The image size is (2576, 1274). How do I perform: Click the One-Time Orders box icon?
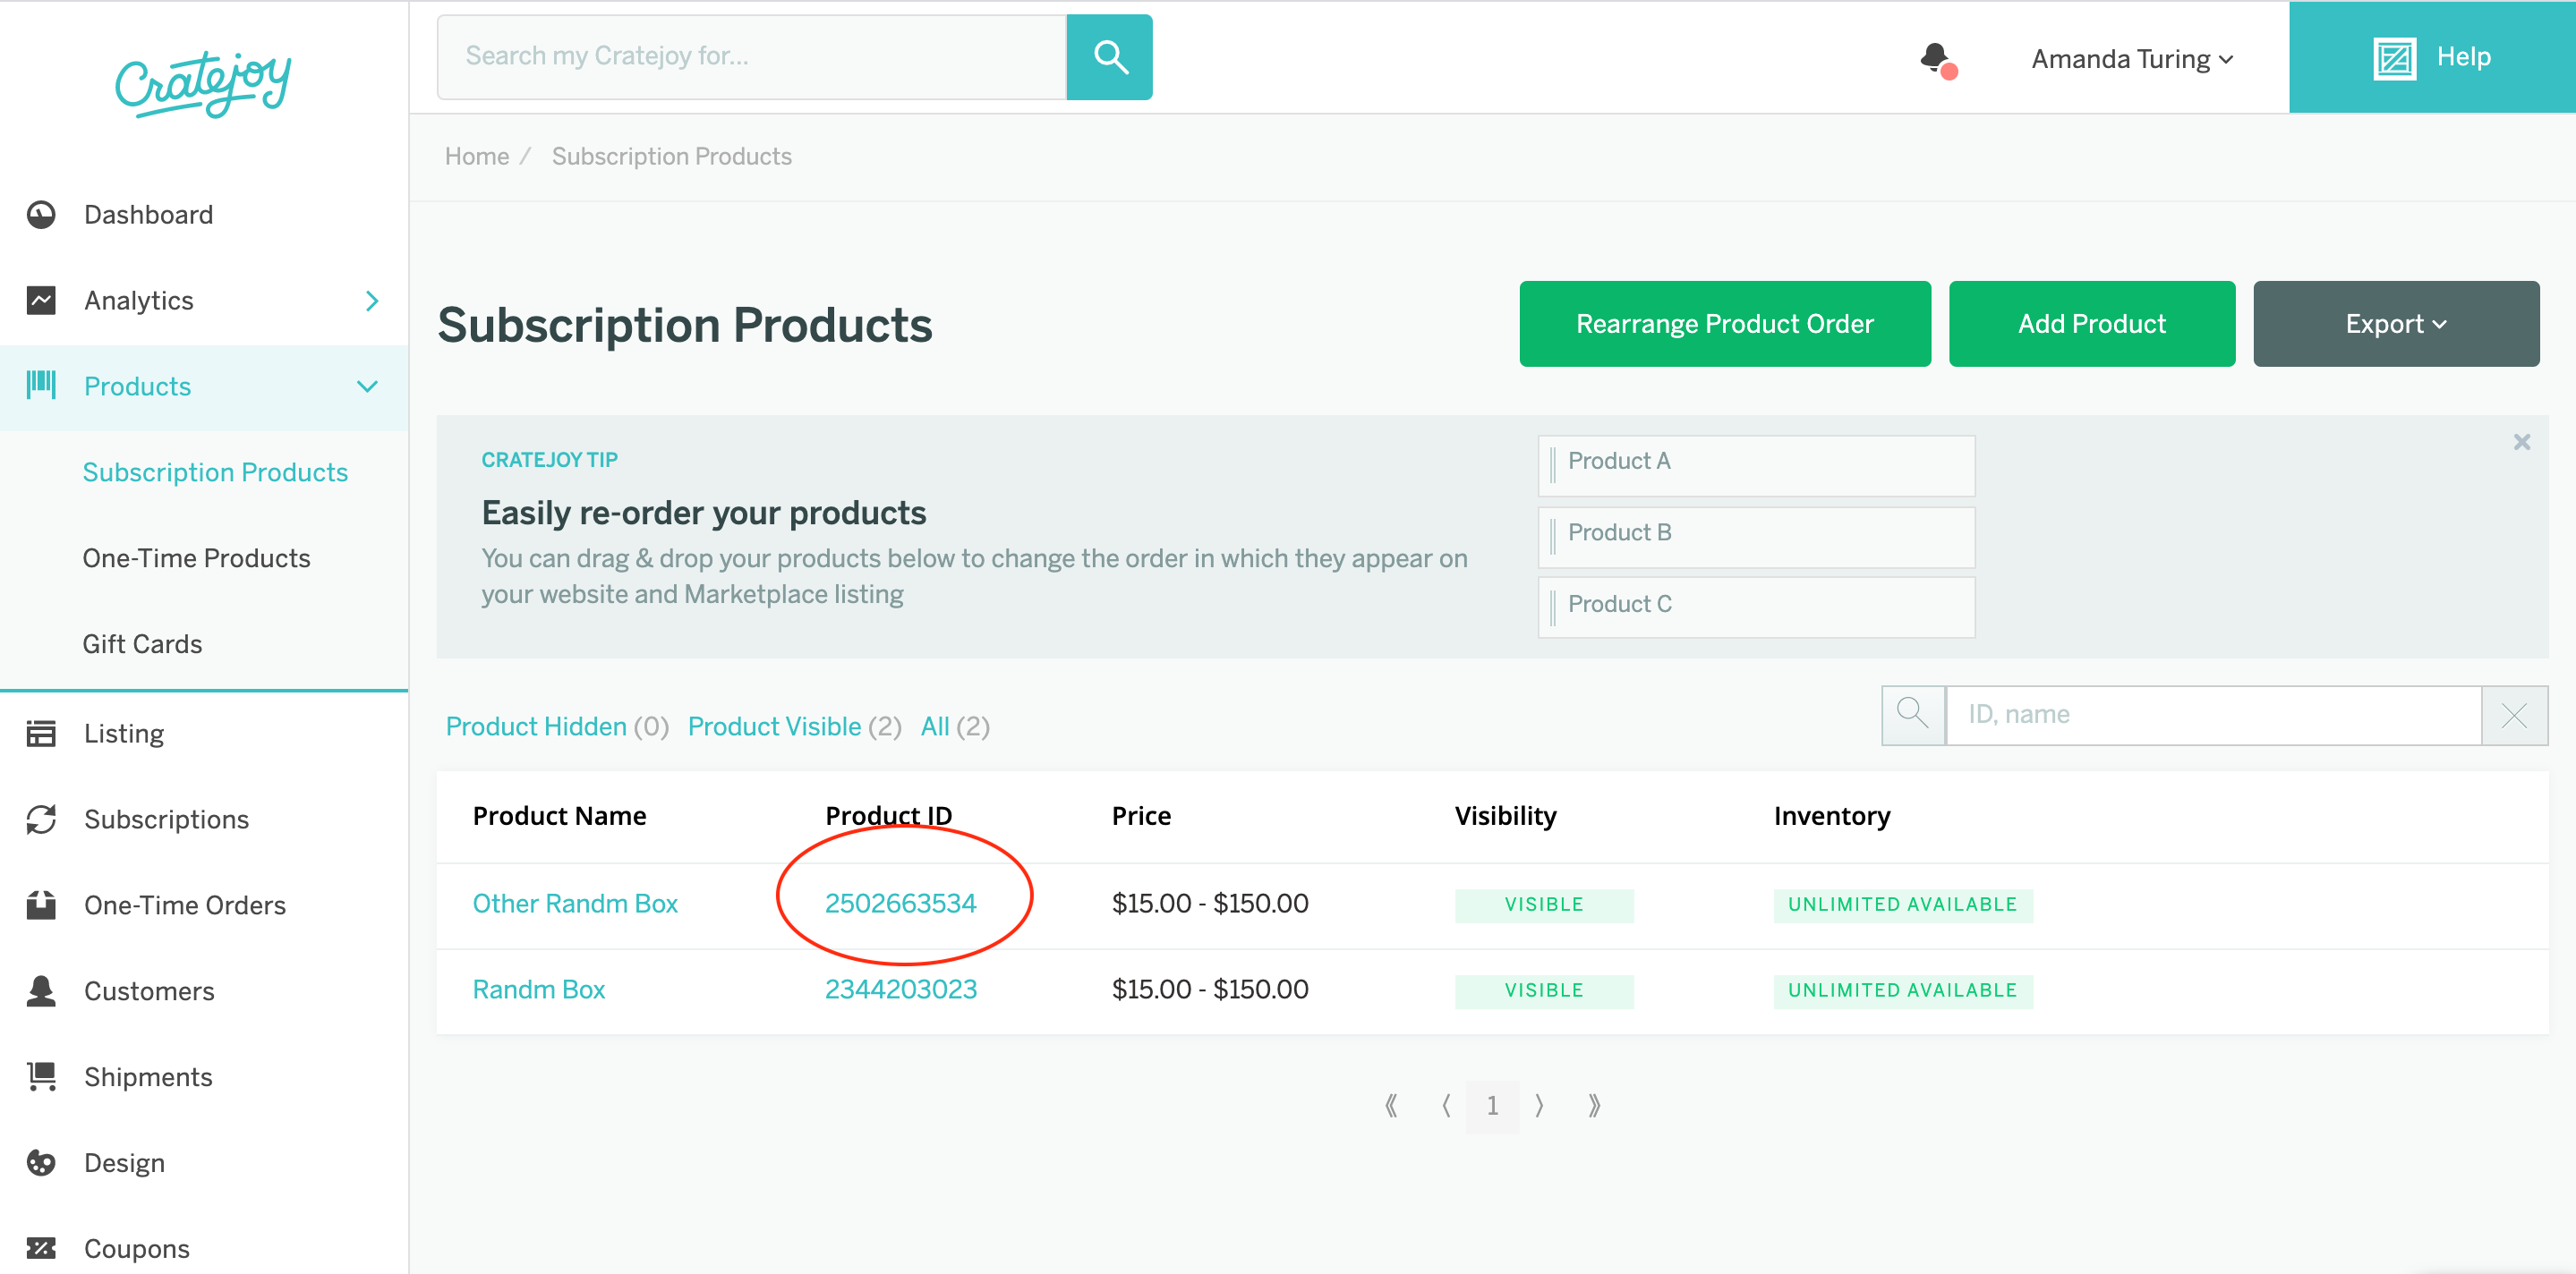[41, 905]
